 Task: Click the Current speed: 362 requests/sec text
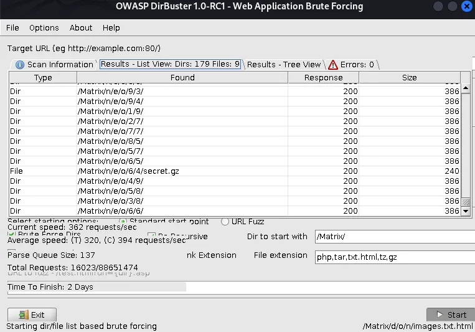[72, 227]
